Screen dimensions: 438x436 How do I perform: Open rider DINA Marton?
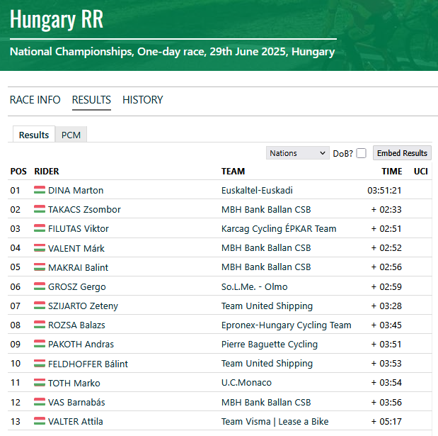[76, 190]
